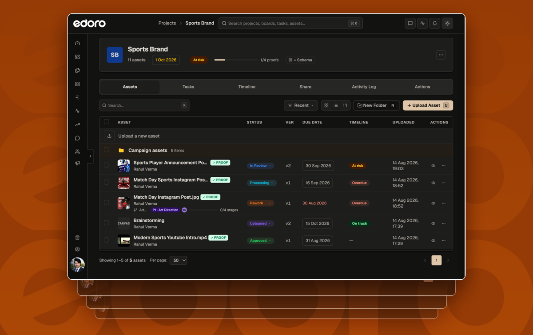
Task: Change the per page count dropdown
Action: click(179, 260)
